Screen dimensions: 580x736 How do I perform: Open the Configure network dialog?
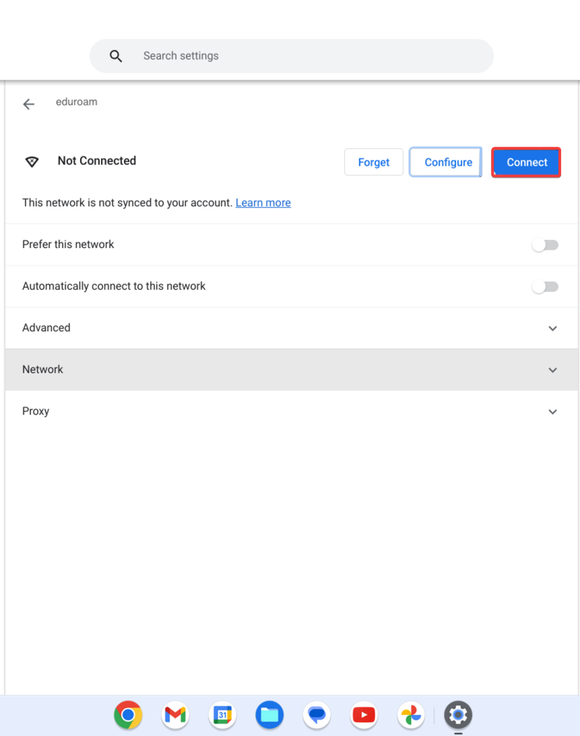tap(446, 162)
